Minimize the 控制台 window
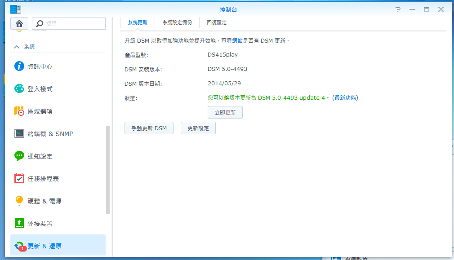This screenshot has width=454, height=260. click(x=412, y=9)
